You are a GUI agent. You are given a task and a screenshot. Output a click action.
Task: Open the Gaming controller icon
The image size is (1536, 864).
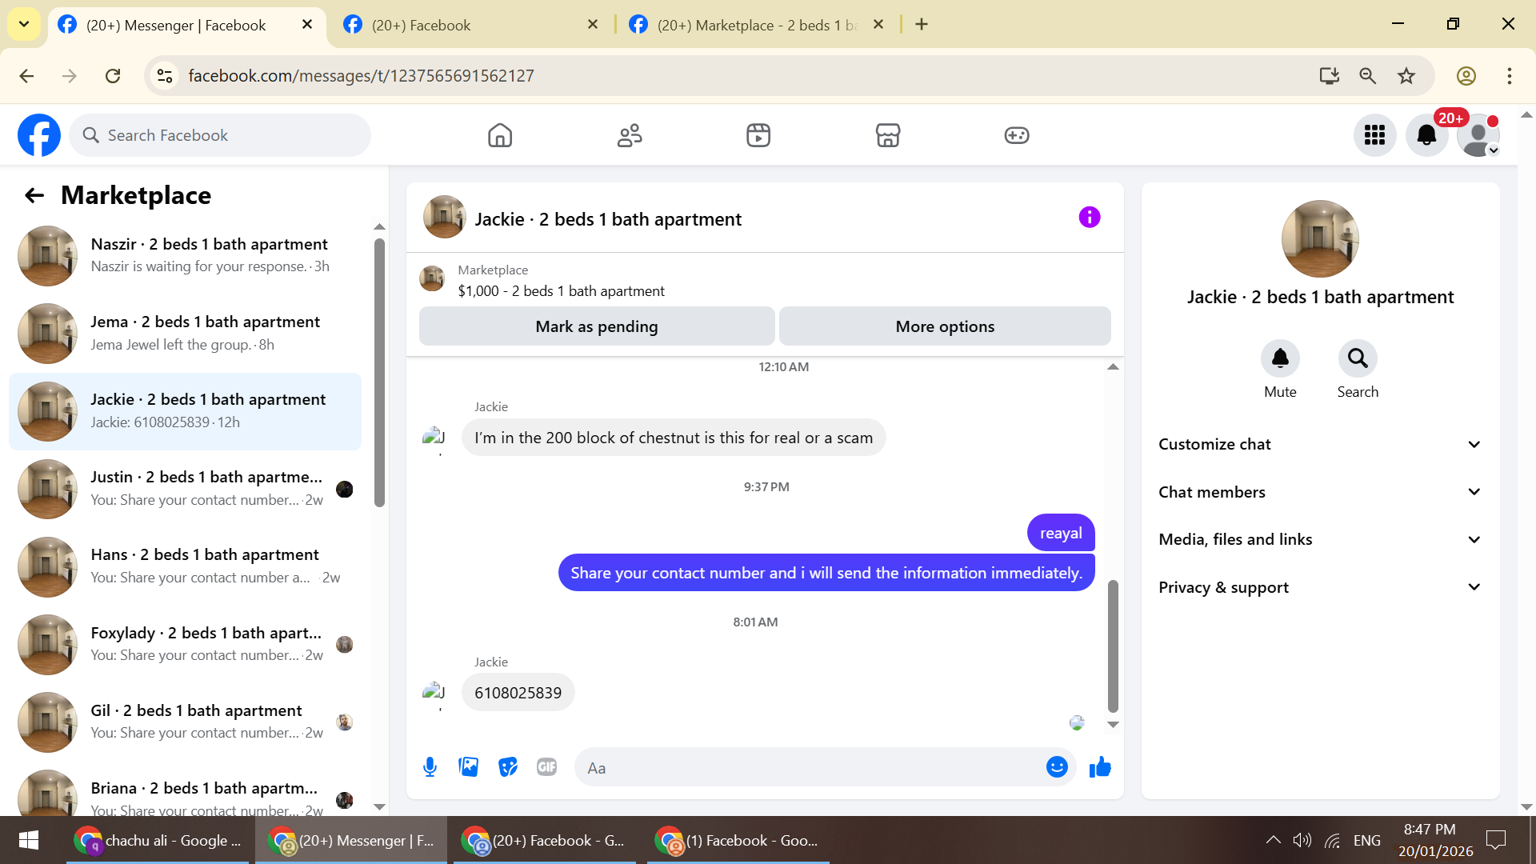click(1017, 135)
